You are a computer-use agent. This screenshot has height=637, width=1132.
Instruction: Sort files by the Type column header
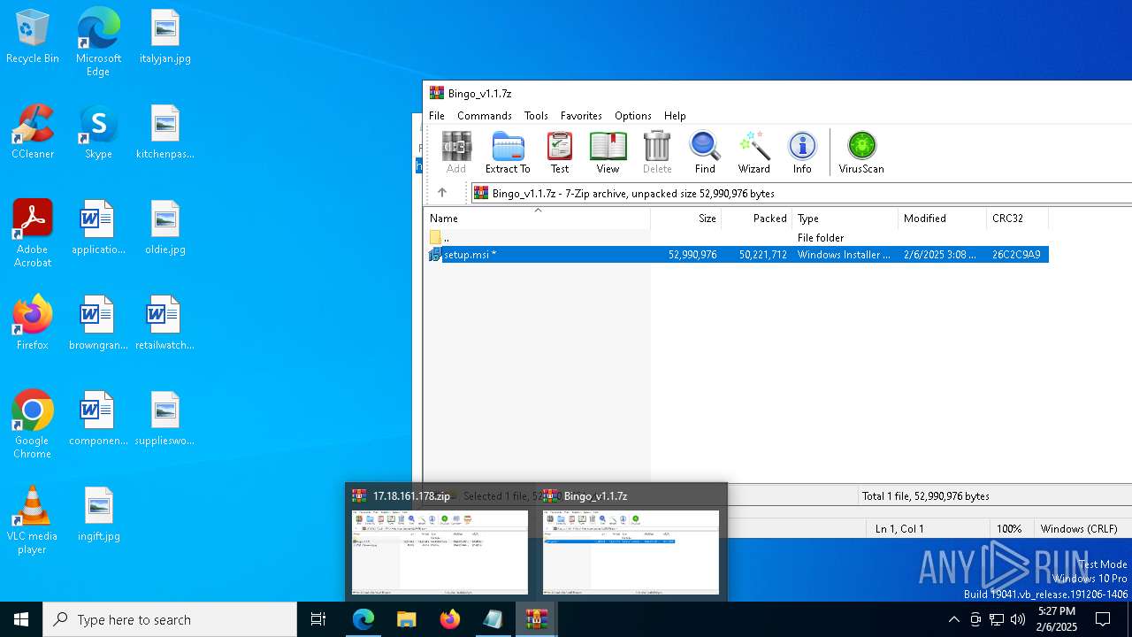[x=845, y=219]
